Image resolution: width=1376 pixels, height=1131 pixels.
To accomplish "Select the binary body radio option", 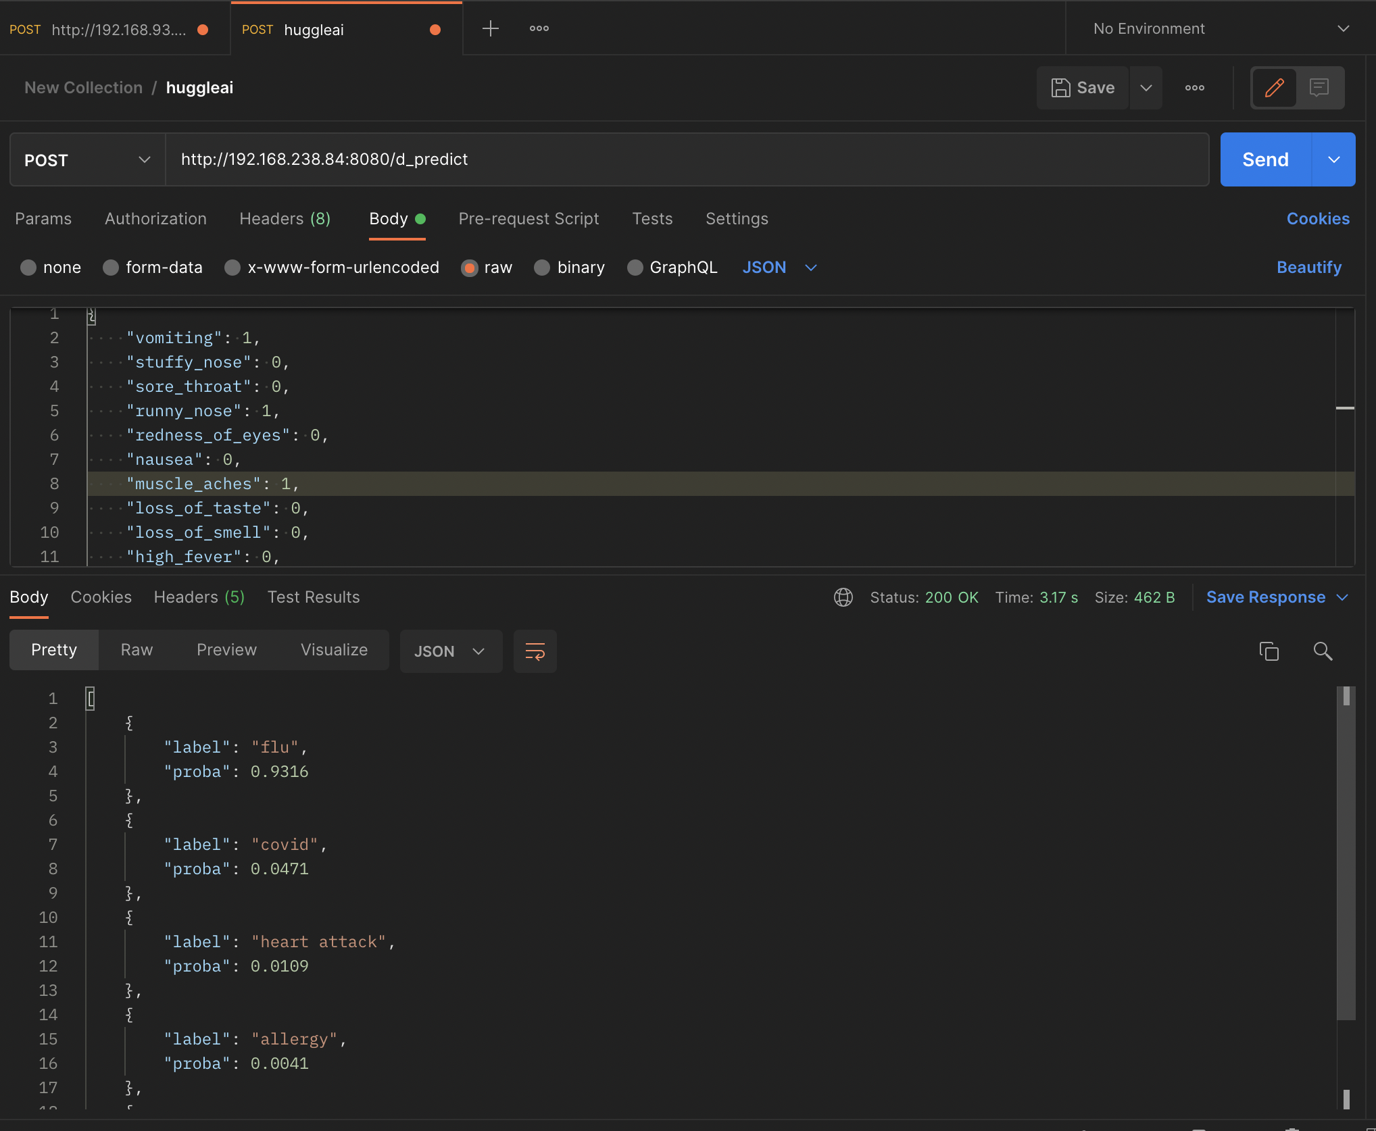I will [542, 268].
